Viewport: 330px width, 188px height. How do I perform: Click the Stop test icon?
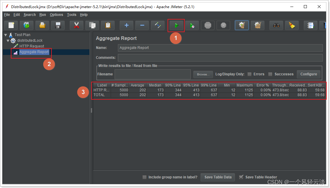pyautogui.click(x=208, y=26)
